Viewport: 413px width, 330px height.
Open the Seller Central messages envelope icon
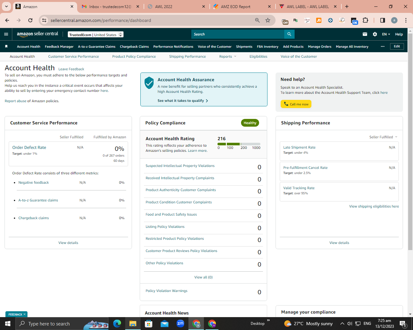pos(365,34)
